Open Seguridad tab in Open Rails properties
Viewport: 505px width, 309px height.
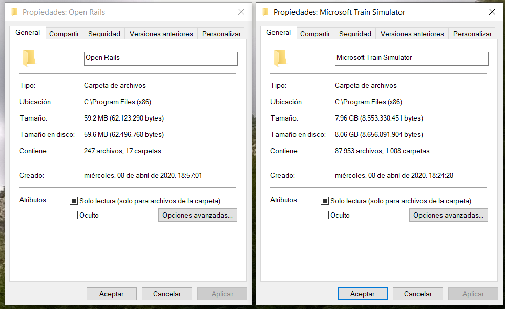click(x=104, y=34)
